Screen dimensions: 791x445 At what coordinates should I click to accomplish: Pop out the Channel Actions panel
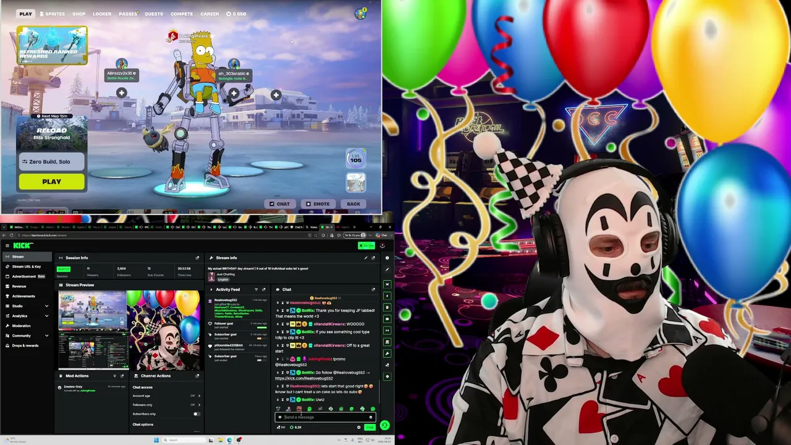click(x=197, y=376)
